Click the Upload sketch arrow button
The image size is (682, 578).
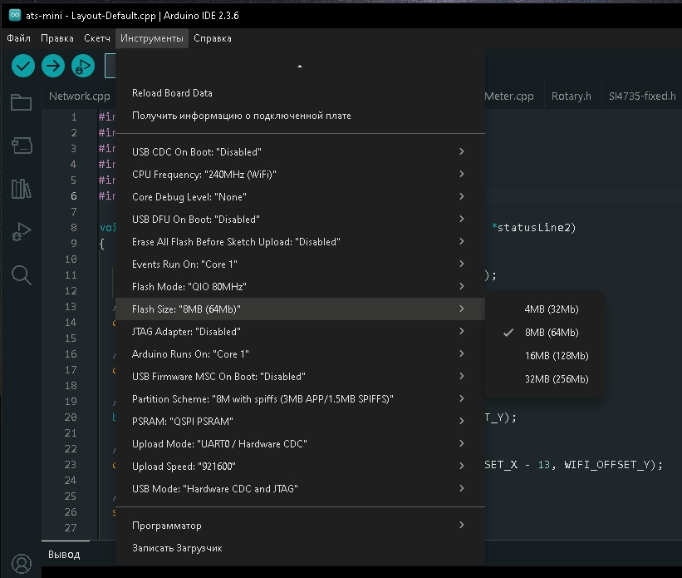pyautogui.click(x=53, y=66)
